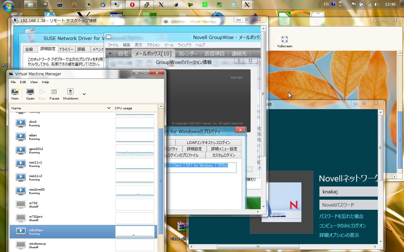
Task: Click the greyed Run play icon
Action: point(42,92)
